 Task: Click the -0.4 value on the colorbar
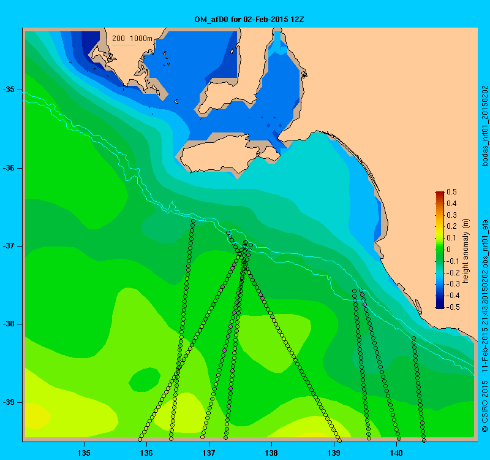[x=452, y=296]
